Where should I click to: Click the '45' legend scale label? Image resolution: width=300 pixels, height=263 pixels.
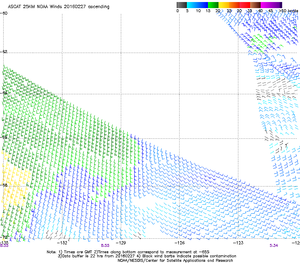(x=270, y=11)
